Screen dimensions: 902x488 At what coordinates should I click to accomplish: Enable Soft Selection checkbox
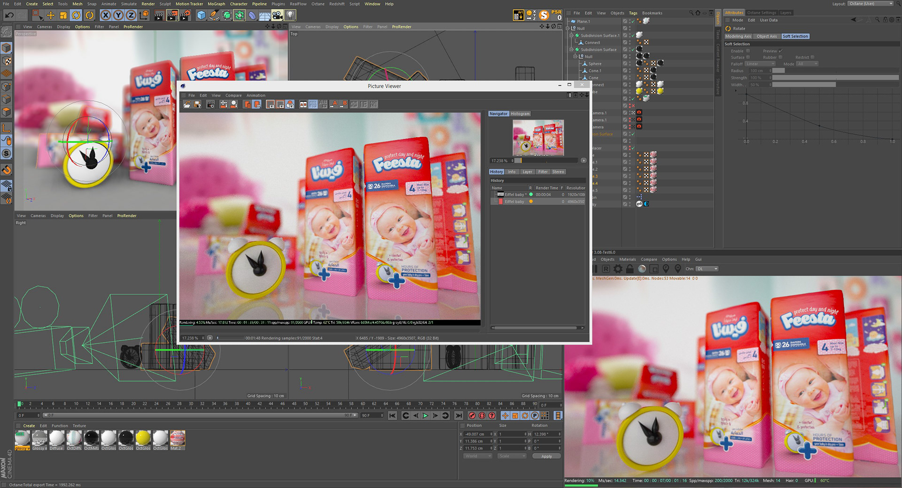pos(748,51)
